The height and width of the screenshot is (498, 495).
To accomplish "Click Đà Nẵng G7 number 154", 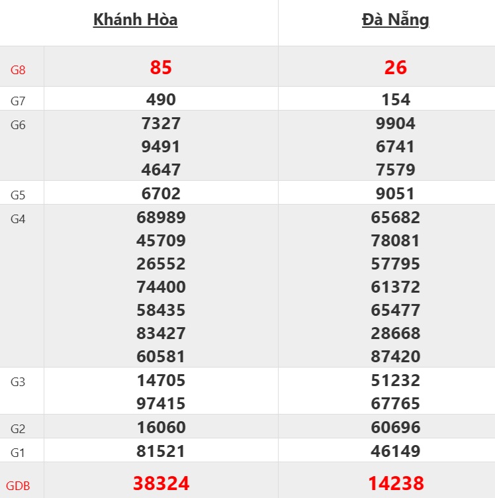I will [396, 100].
